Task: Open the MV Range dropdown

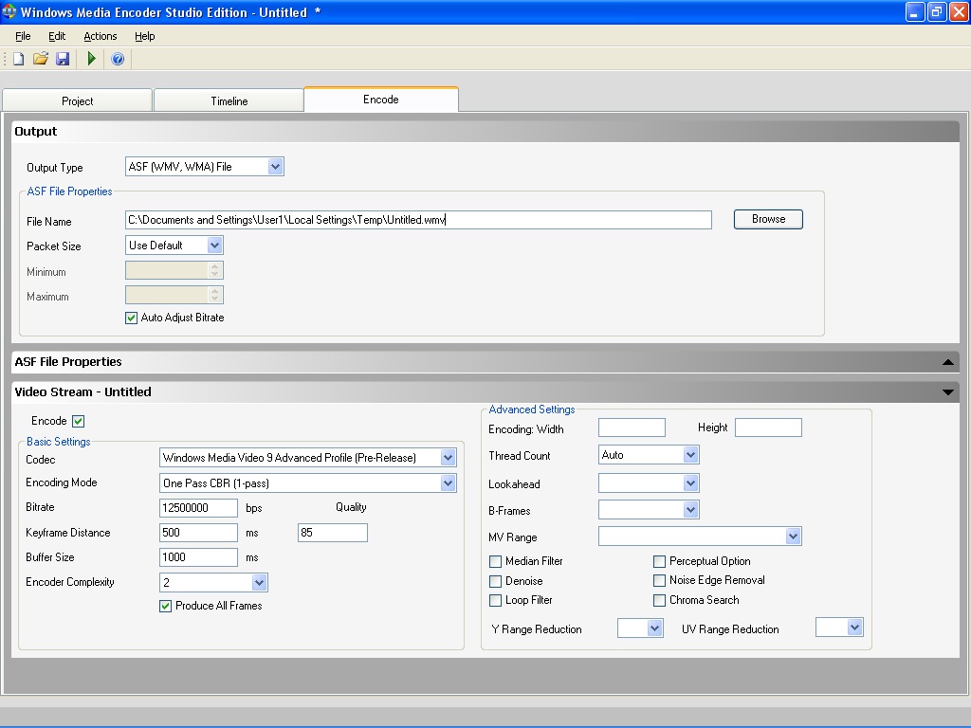Action: coord(794,537)
